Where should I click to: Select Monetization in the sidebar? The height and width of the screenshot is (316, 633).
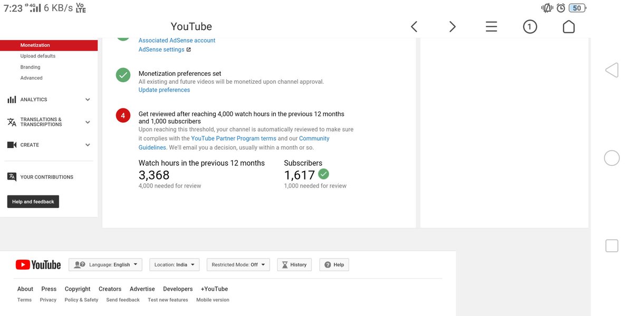[x=49, y=45]
